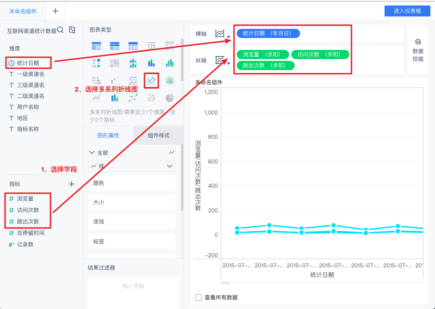Open vertical axis 纵轴 options dropdown
This screenshot has width=435, height=309.
229,64
